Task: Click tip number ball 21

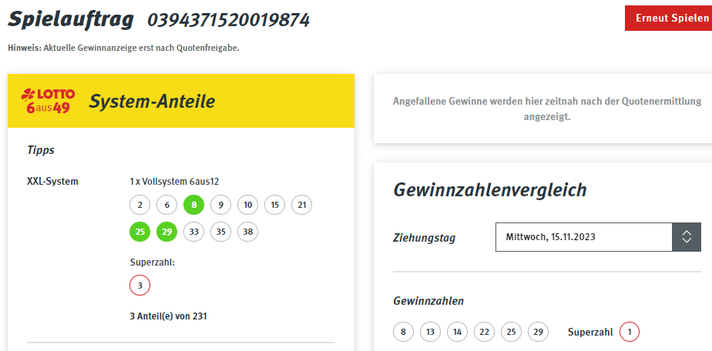Action: tap(301, 205)
